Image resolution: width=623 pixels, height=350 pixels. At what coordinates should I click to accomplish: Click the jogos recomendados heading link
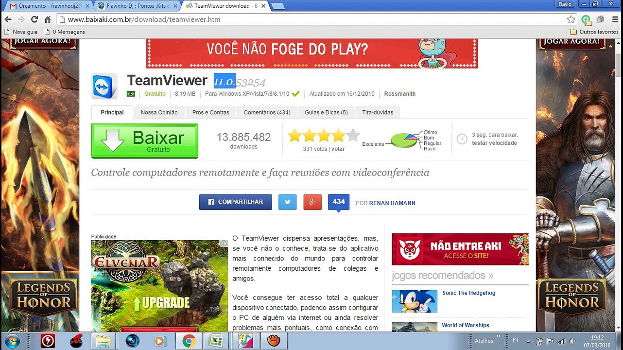coord(442,276)
